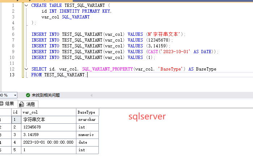Switch to the 结果 results tab

(x=8, y=104)
